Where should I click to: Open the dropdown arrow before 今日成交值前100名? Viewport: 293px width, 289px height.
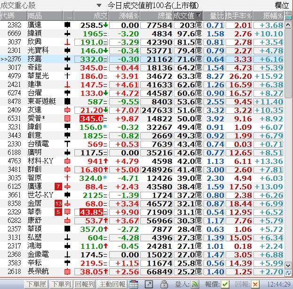(x=99, y=6)
